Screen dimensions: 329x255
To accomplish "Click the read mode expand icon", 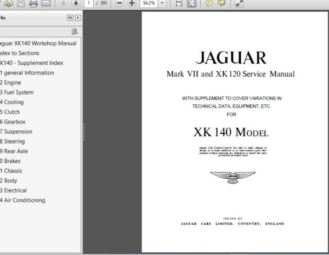I will (x=239, y=3).
